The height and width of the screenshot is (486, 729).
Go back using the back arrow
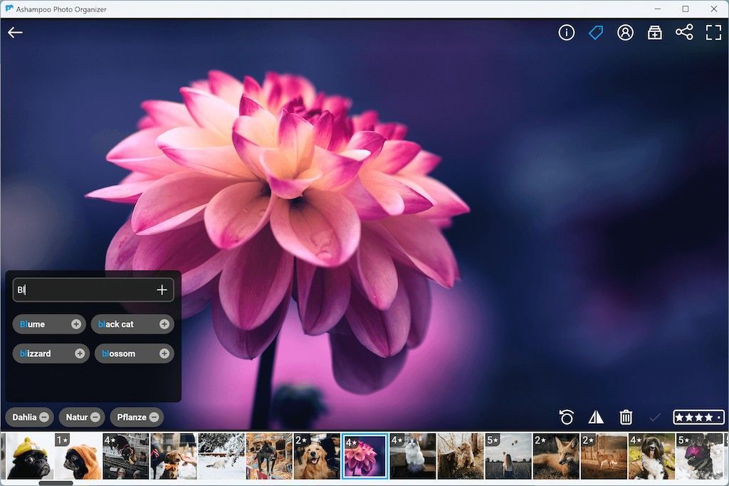[x=15, y=33]
